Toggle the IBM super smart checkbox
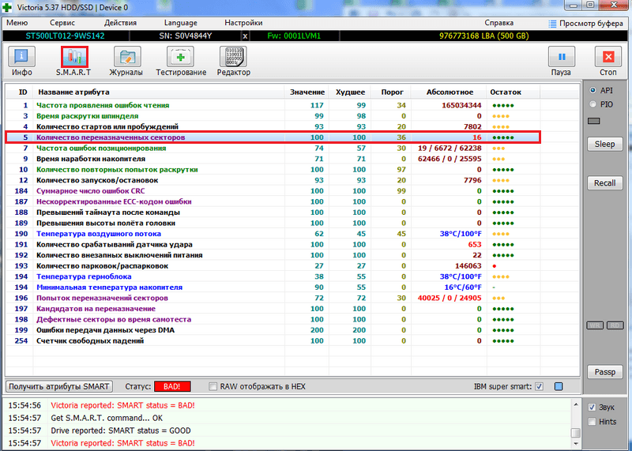The height and width of the screenshot is (451, 632). 540,386
